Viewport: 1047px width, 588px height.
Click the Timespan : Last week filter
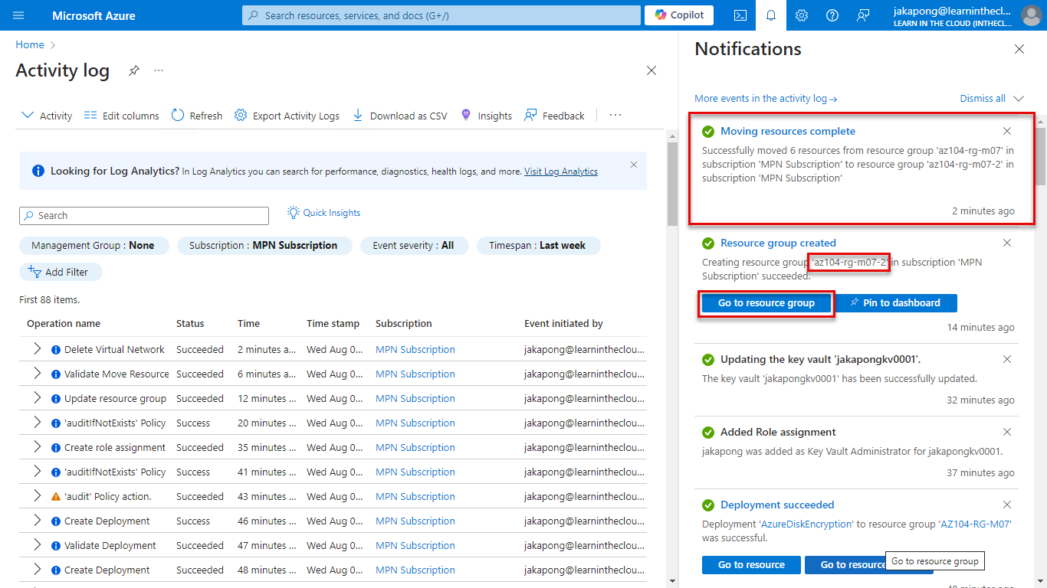click(538, 246)
